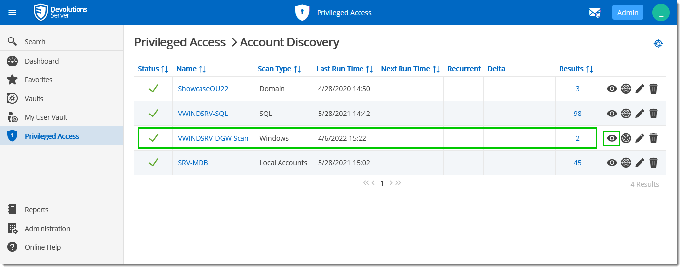Open Vaults in sidebar
Screen dimensions: 682x269
62,98
